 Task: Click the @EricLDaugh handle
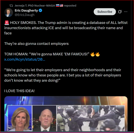pos(25,15)
